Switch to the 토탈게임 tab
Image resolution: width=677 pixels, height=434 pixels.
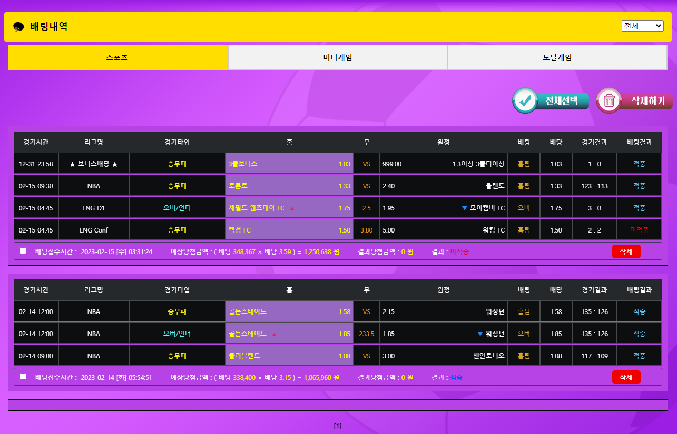[557, 58]
